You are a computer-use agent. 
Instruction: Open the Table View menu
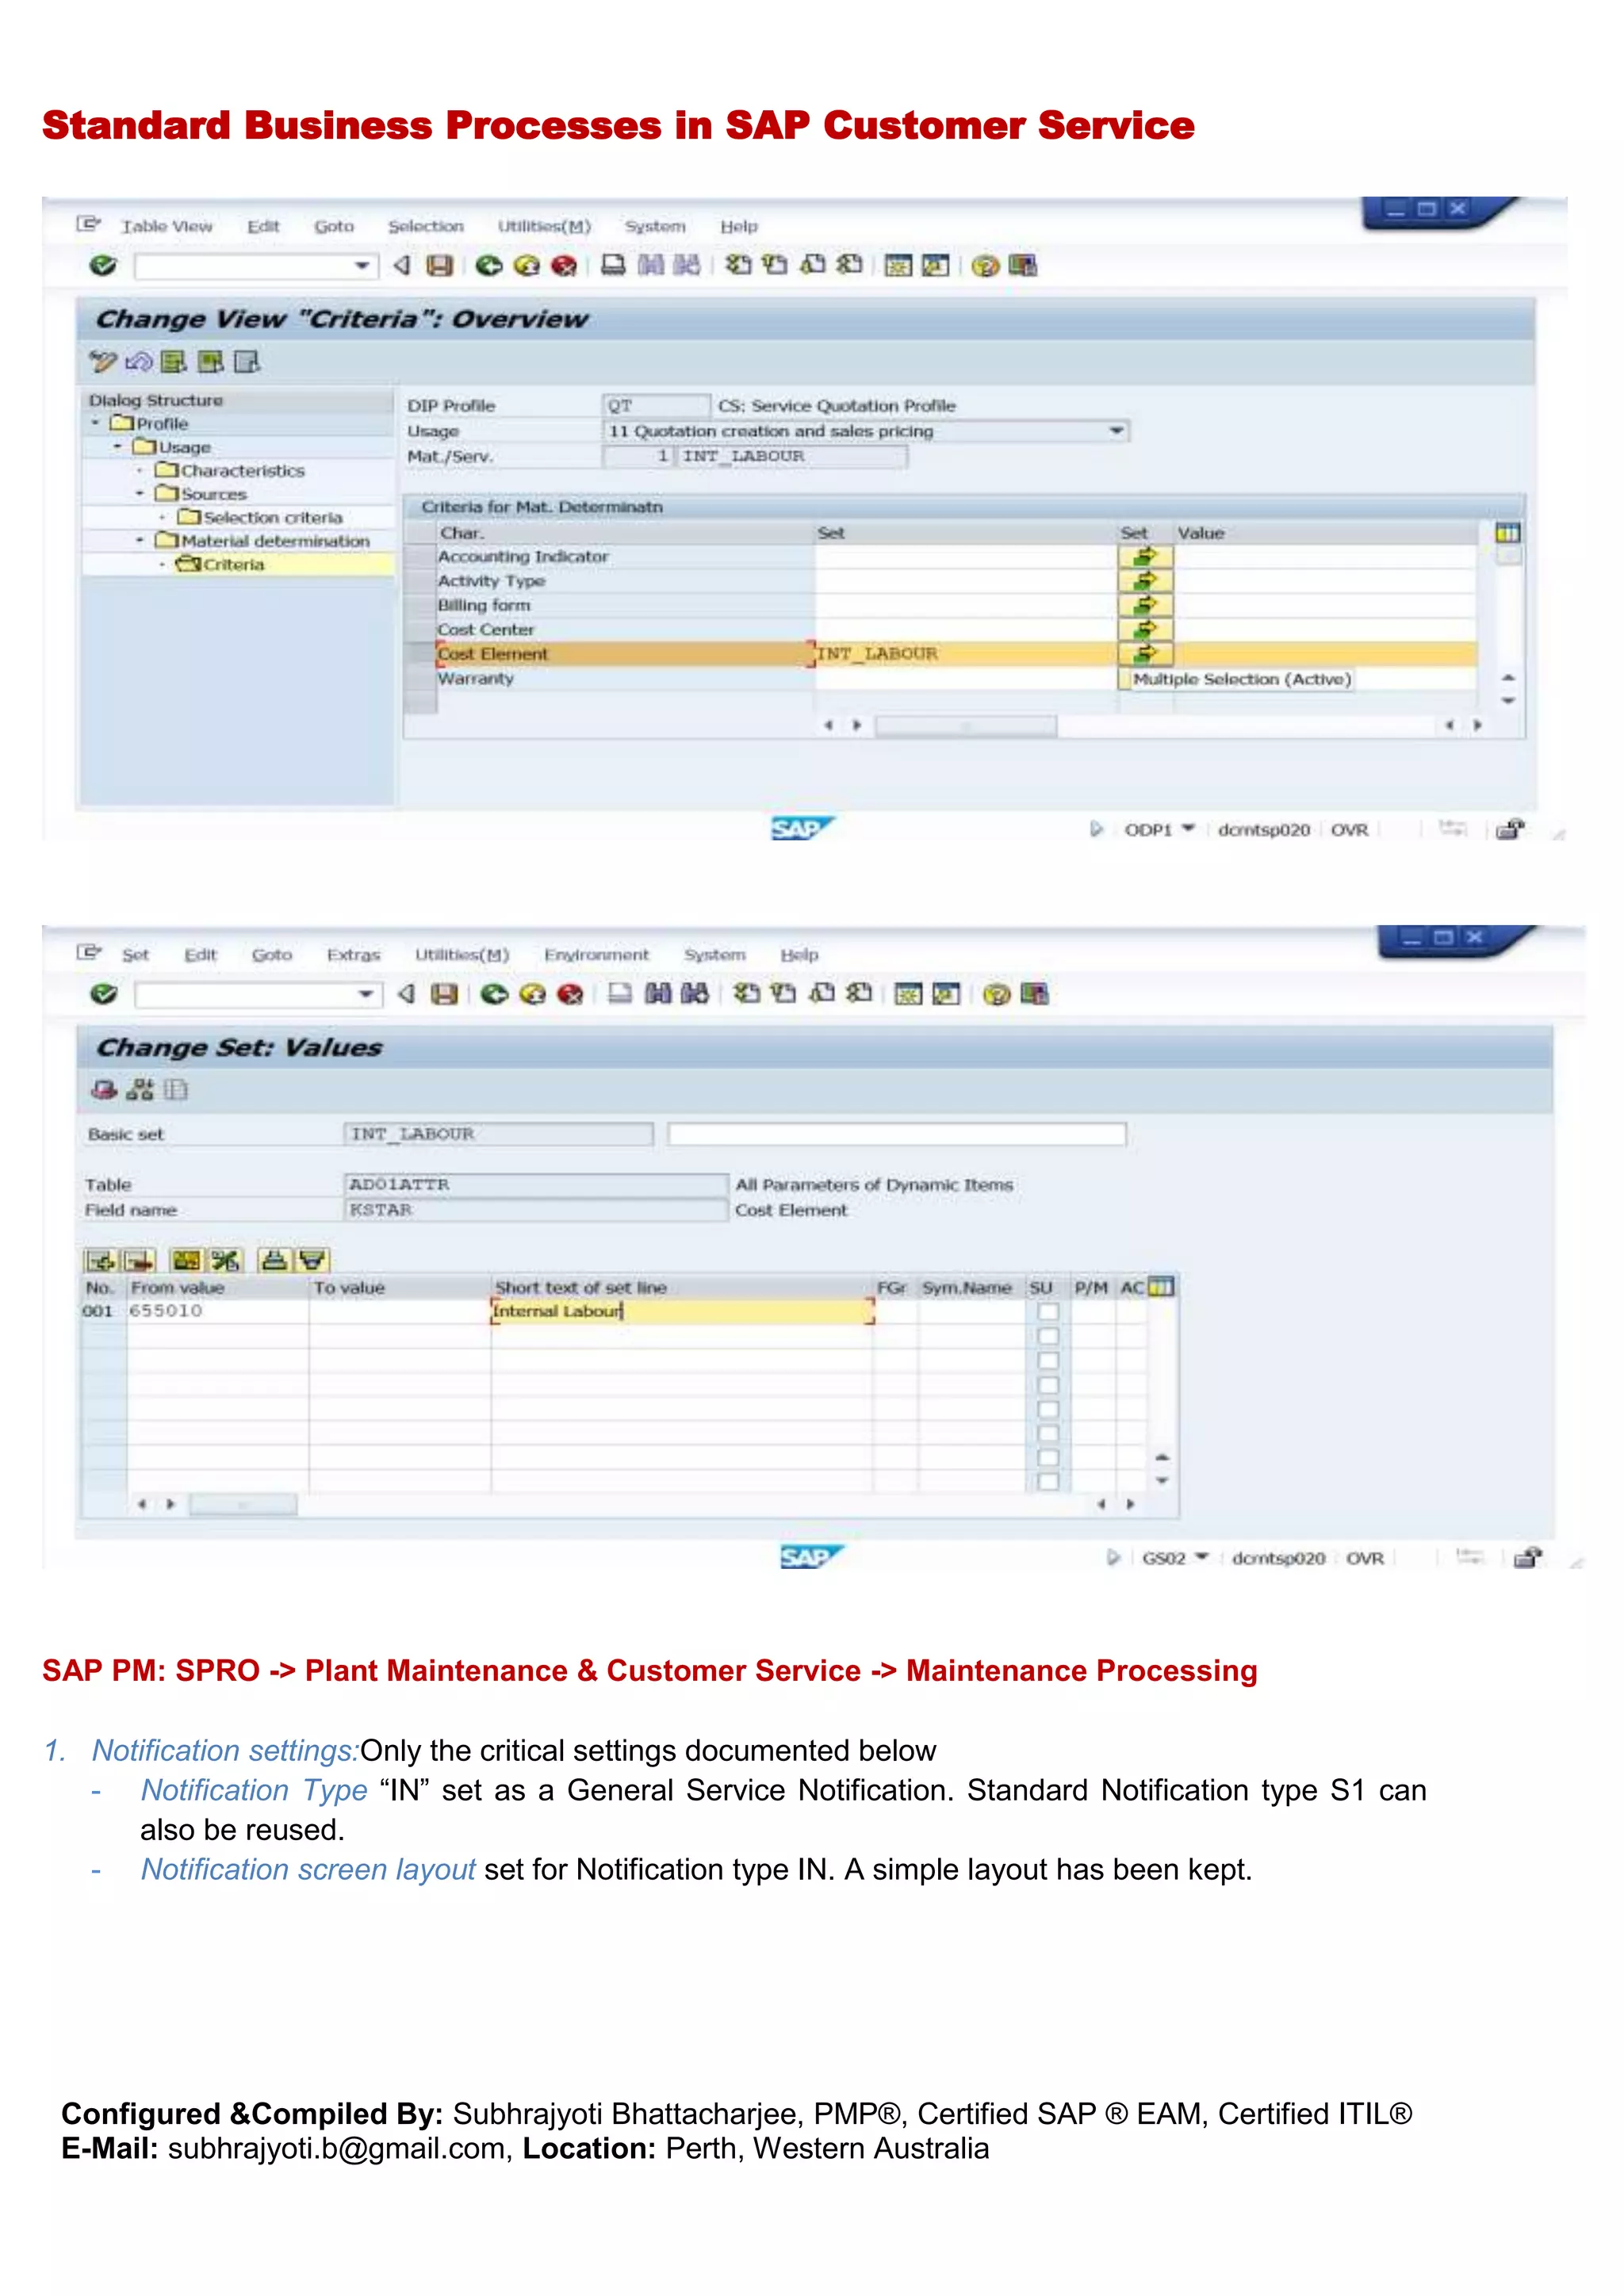[167, 227]
